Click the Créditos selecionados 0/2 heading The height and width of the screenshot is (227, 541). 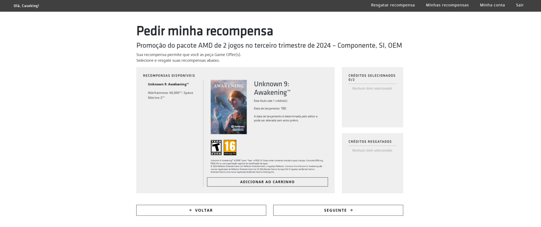coord(372,78)
